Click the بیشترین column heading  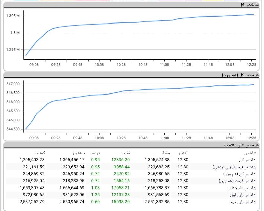[78, 153]
